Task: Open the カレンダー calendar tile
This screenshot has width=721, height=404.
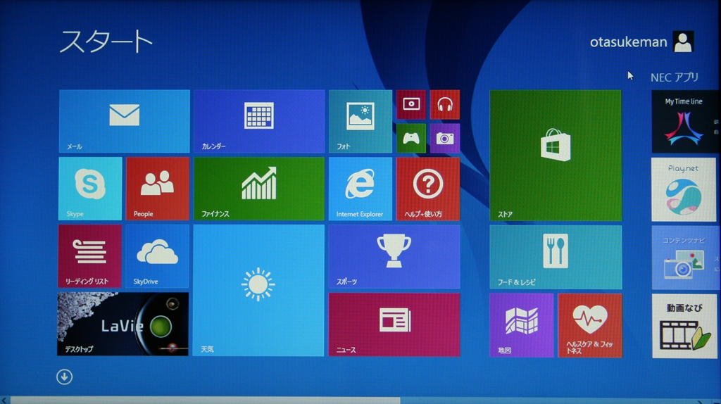Action: [259, 121]
